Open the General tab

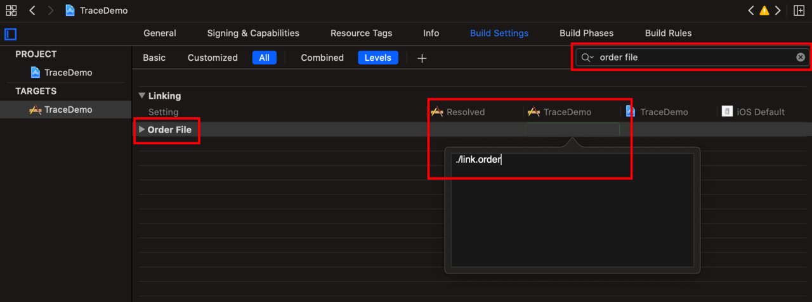[160, 33]
